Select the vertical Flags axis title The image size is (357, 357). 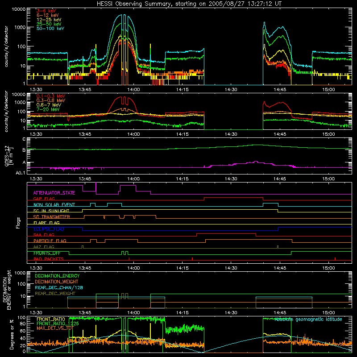click(x=18, y=223)
